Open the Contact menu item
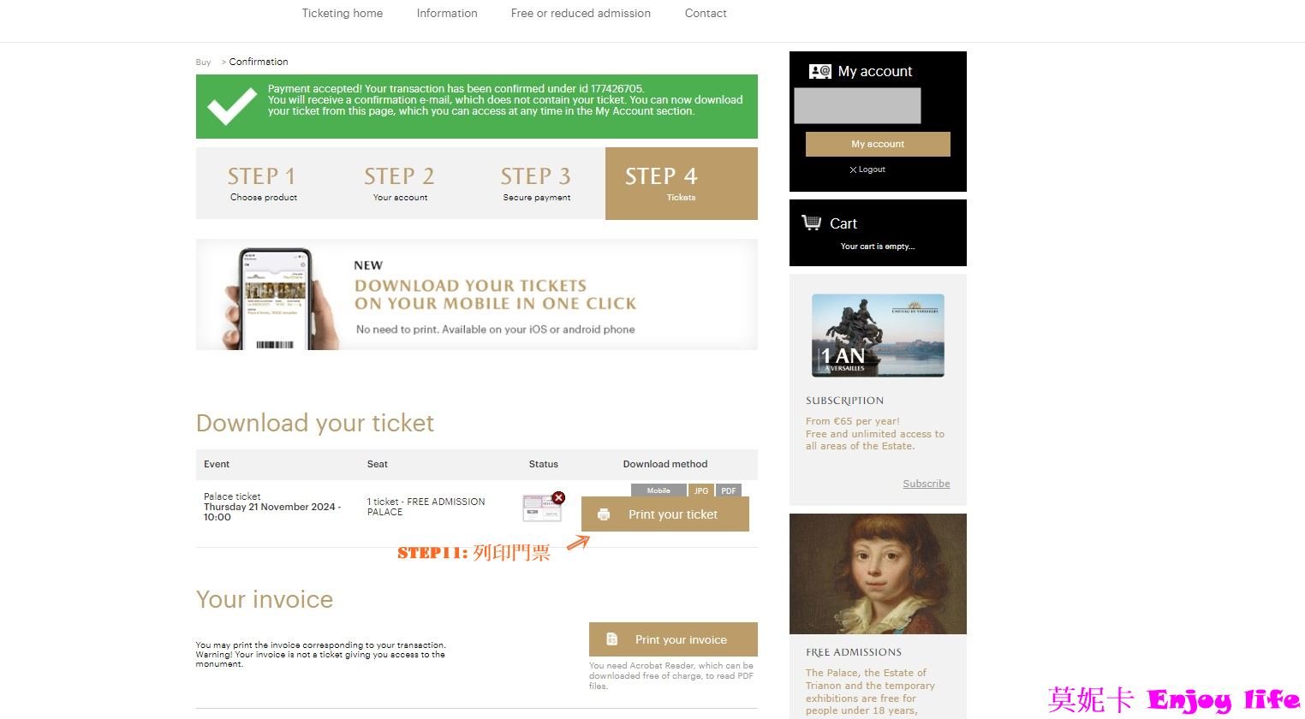1305x719 pixels. [x=706, y=13]
